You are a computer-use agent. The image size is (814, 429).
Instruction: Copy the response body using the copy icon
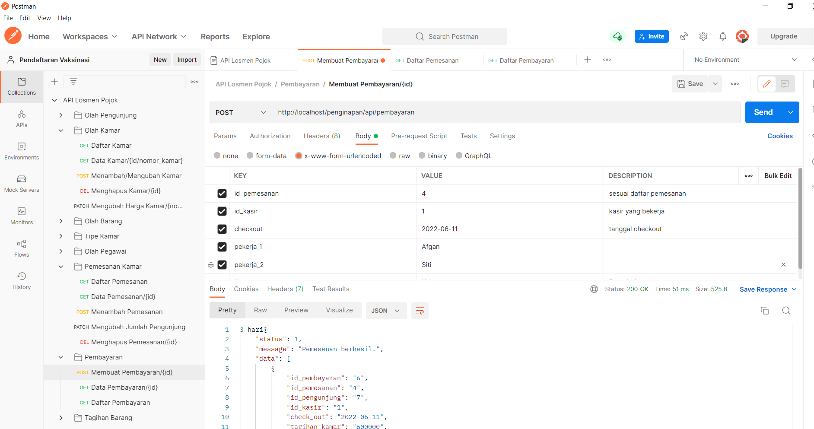click(765, 311)
